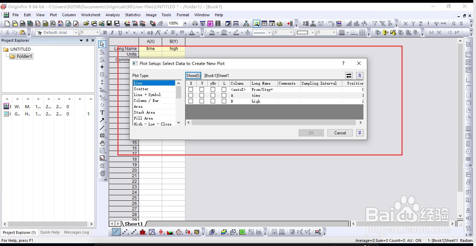Open the Analysis menu
This screenshot has width=476, height=246.
tap(113, 15)
